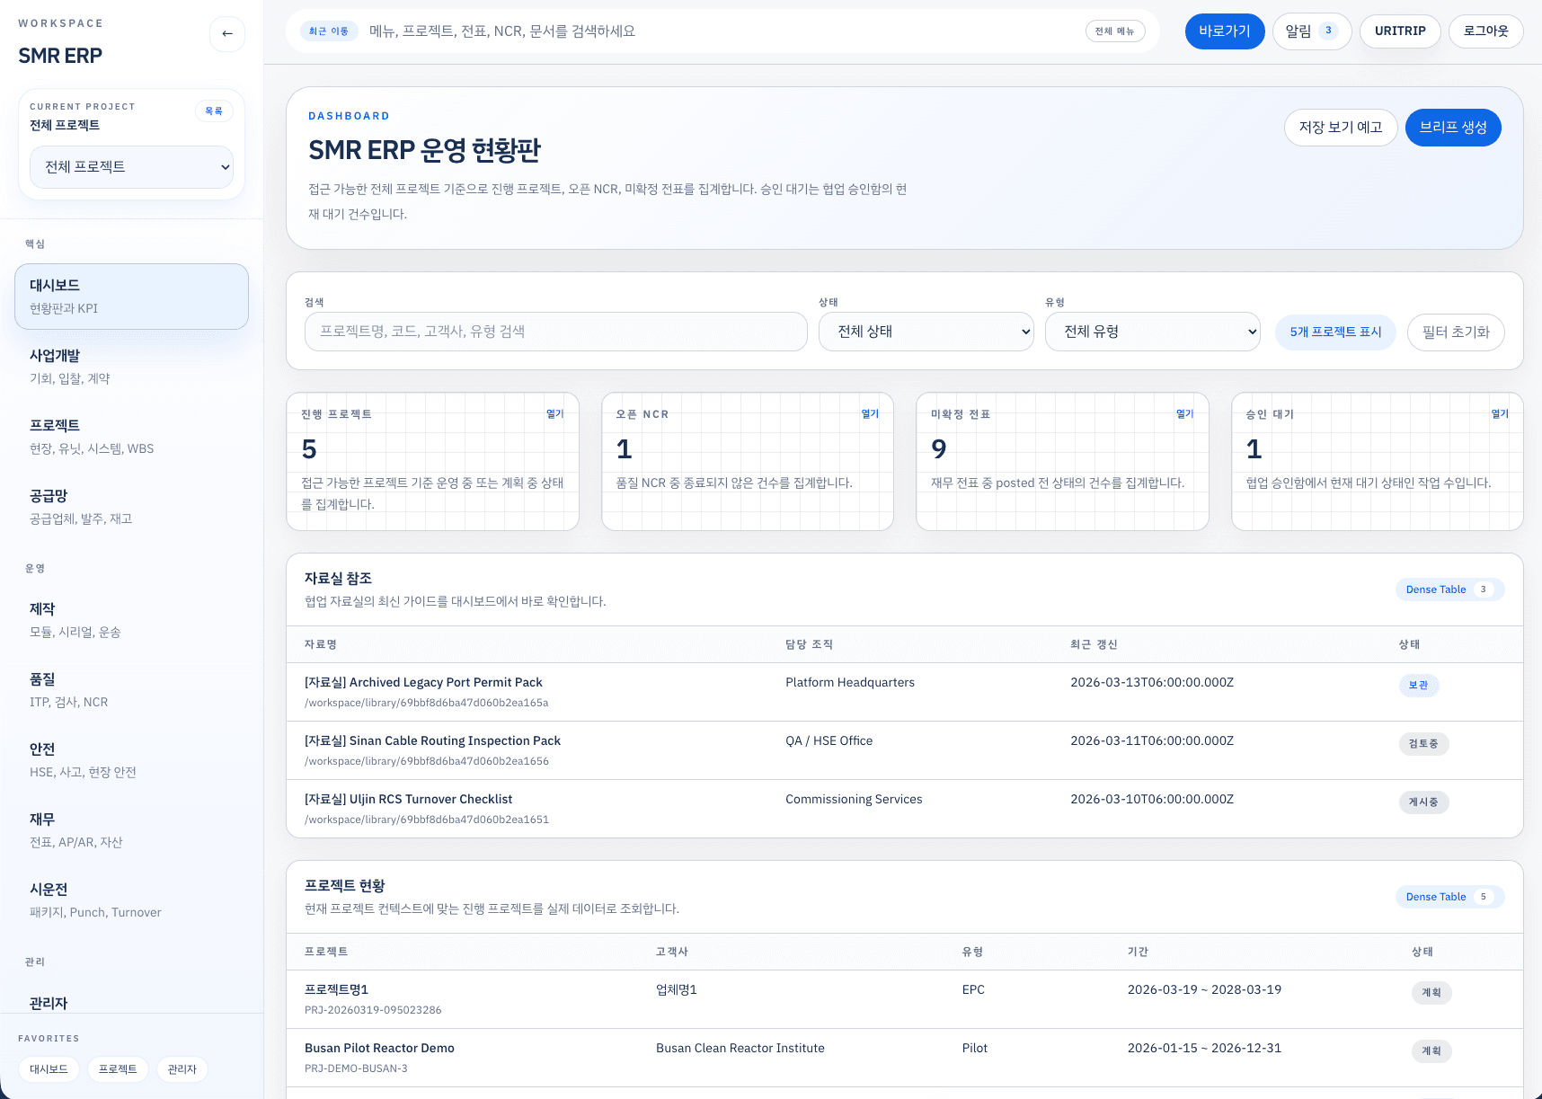Click the global search bar at top
Viewport: 1542px width, 1099px height.
[719, 31]
